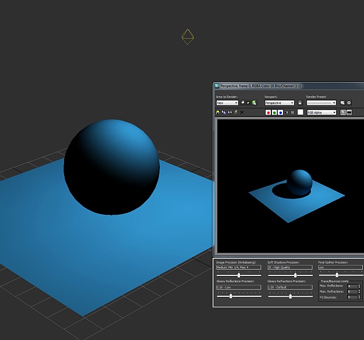Image resolution: width=364 pixels, height=340 pixels.
Task: Click the Clone Rendered Frame Window icon
Action: 230,112
